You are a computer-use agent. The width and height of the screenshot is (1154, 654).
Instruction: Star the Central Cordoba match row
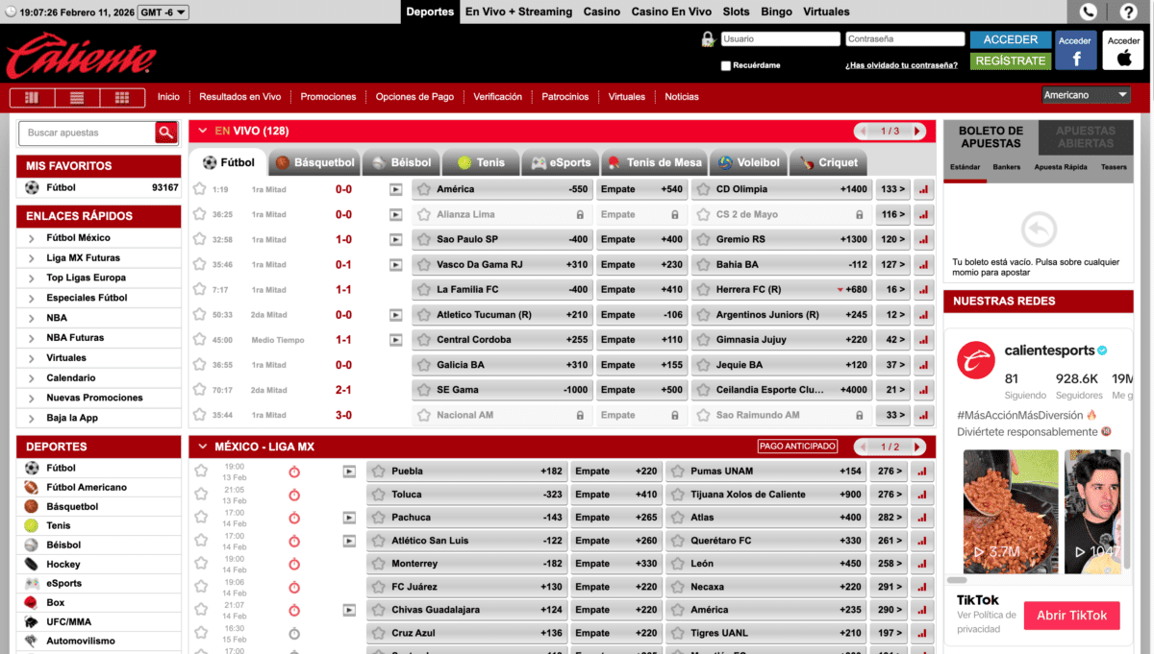(x=199, y=339)
